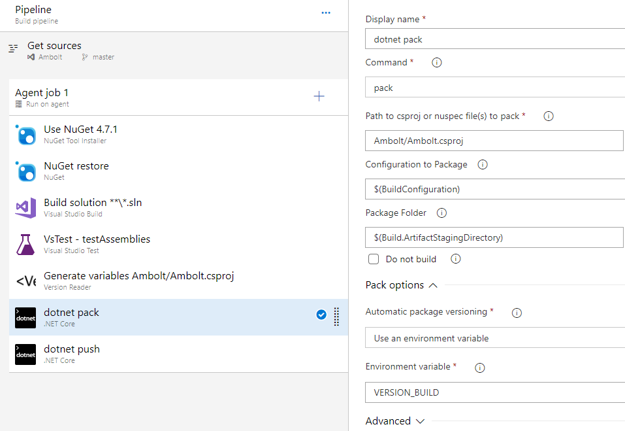Click the Visual Studio Build task icon
The height and width of the screenshot is (431, 625).
coord(26,208)
